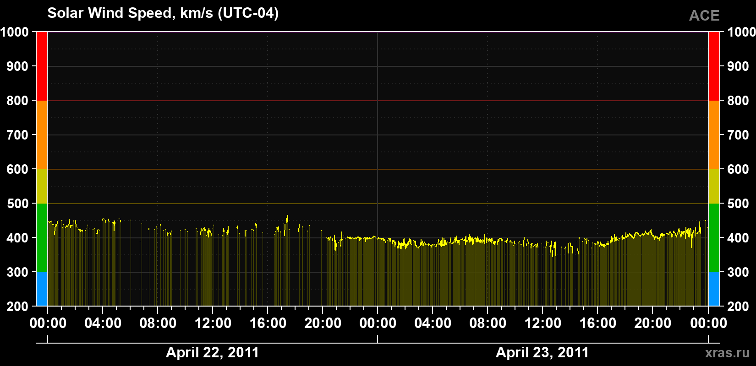Select the yellow band of the right color scale
The width and height of the screenshot is (756, 366).
(x=714, y=186)
